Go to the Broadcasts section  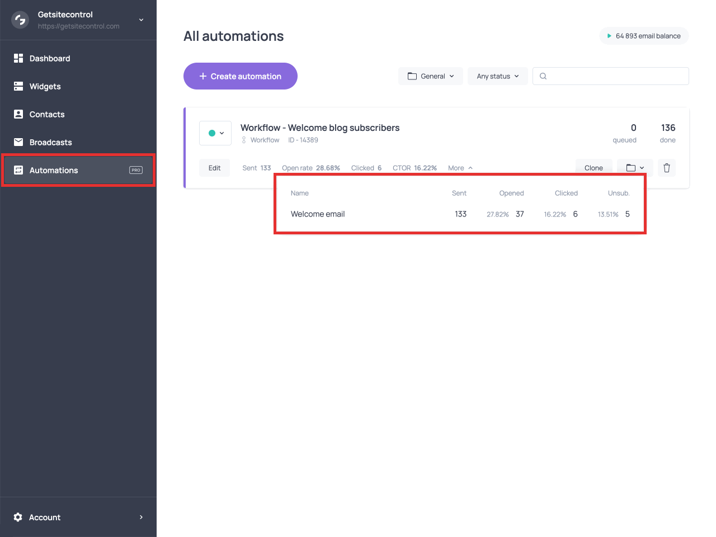pyautogui.click(x=50, y=142)
